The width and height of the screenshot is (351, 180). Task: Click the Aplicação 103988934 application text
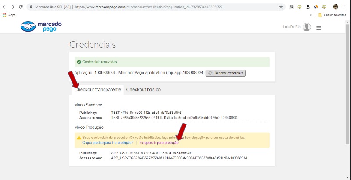[x=140, y=73]
